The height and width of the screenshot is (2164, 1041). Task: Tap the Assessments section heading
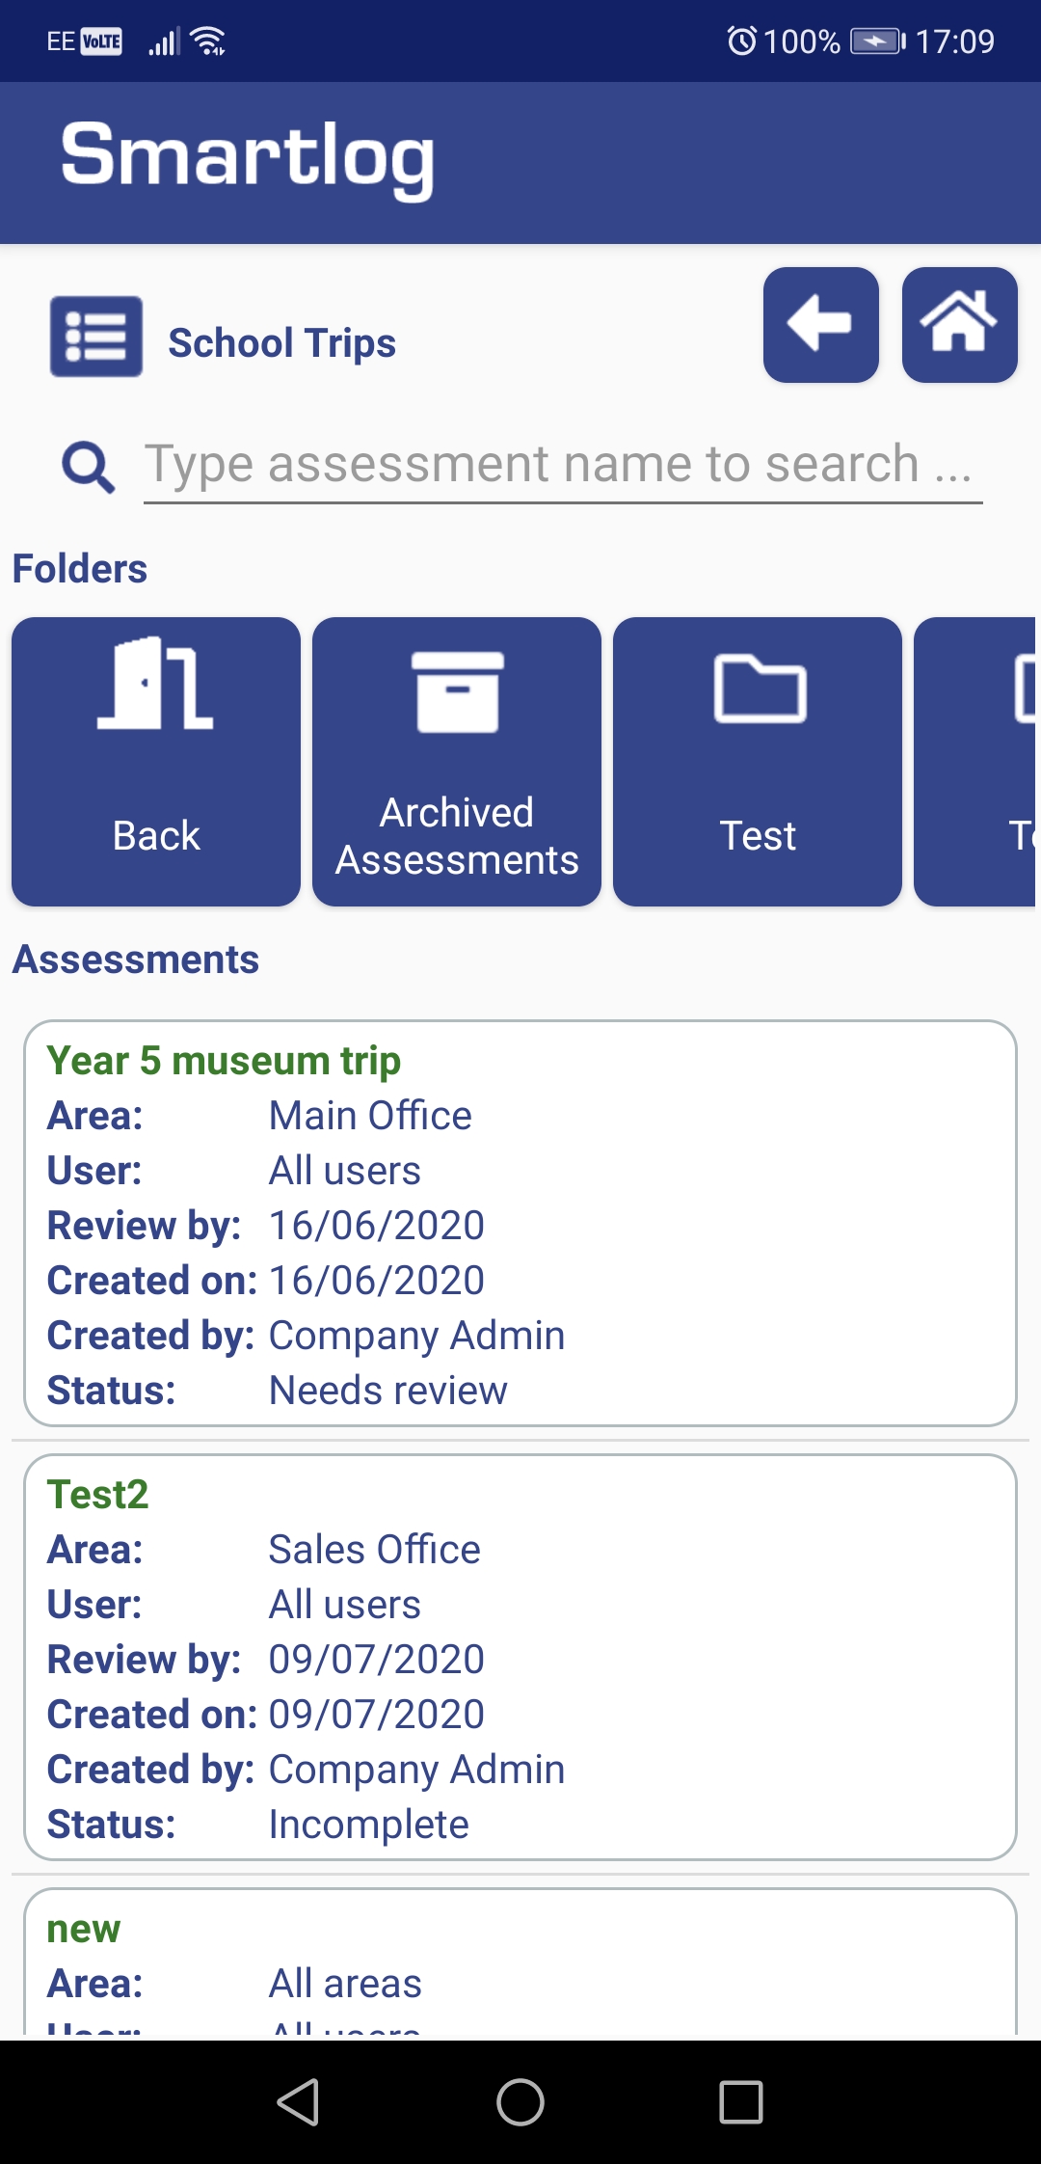136,960
